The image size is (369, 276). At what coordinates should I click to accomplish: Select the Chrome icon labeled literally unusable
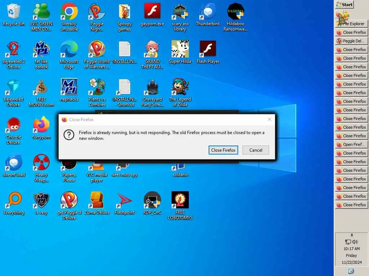69,17
